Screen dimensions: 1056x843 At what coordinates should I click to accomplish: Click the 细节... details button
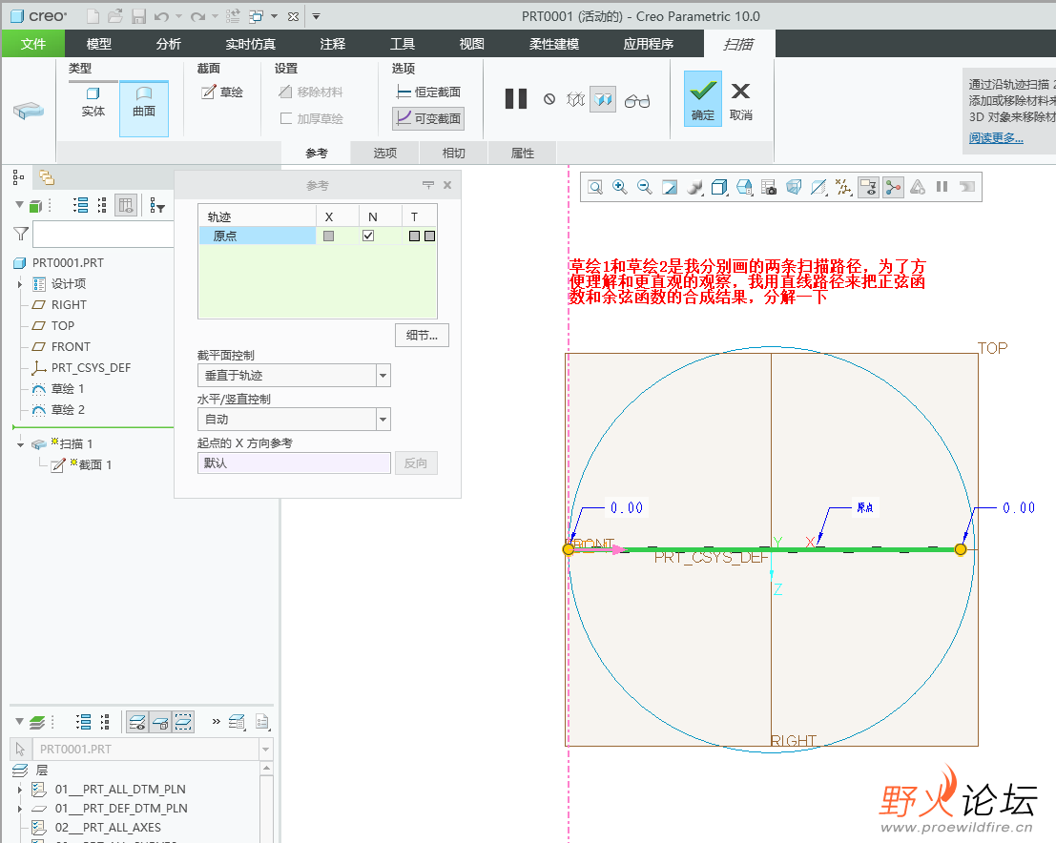pyautogui.click(x=422, y=335)
